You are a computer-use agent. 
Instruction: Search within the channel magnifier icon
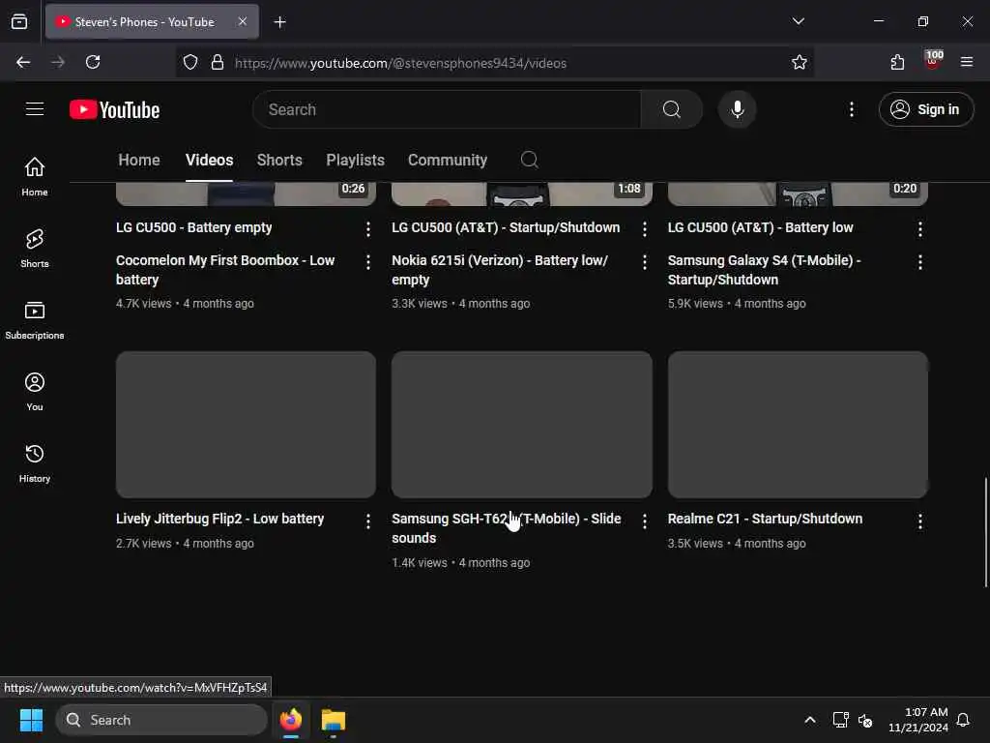point(529,160)
